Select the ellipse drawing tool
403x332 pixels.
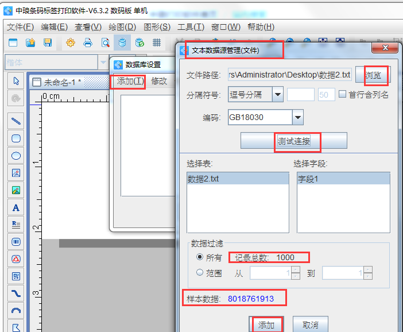(16, 156)
